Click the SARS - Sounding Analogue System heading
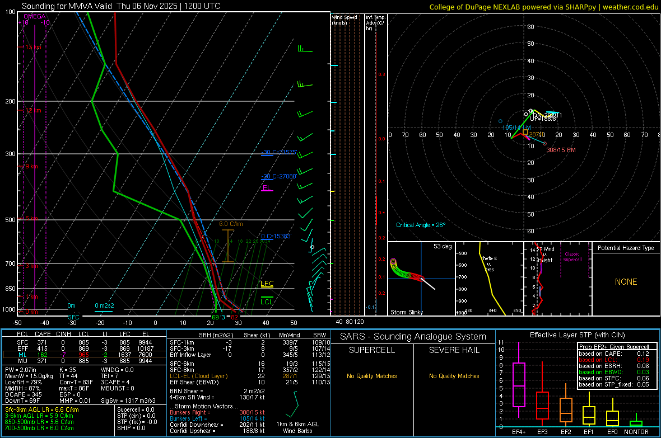The width and height of the screenshot is (661, 438). tap(413, 337)
